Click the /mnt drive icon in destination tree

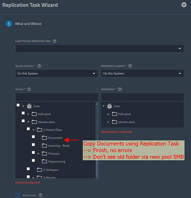[109, 106]
